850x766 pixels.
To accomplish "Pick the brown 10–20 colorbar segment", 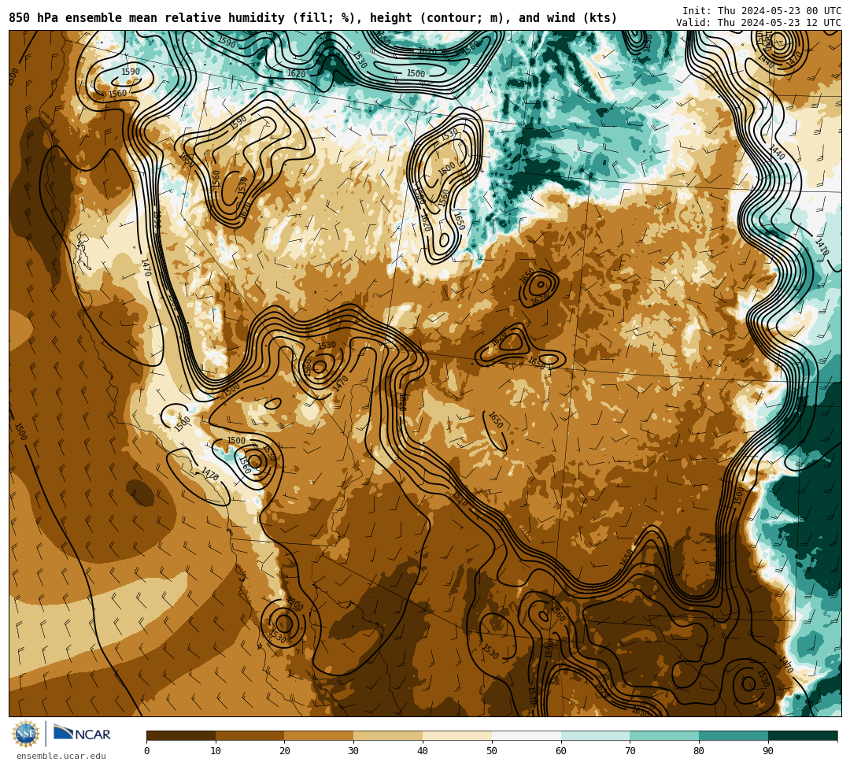I will pos(250,735).
